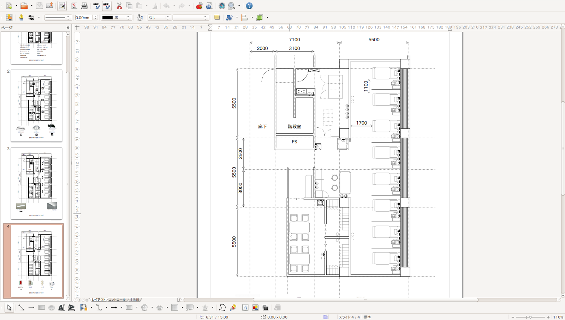Insert a chart using the chart icon
This screenshot has width=565, height=320.
coord(199,6)
